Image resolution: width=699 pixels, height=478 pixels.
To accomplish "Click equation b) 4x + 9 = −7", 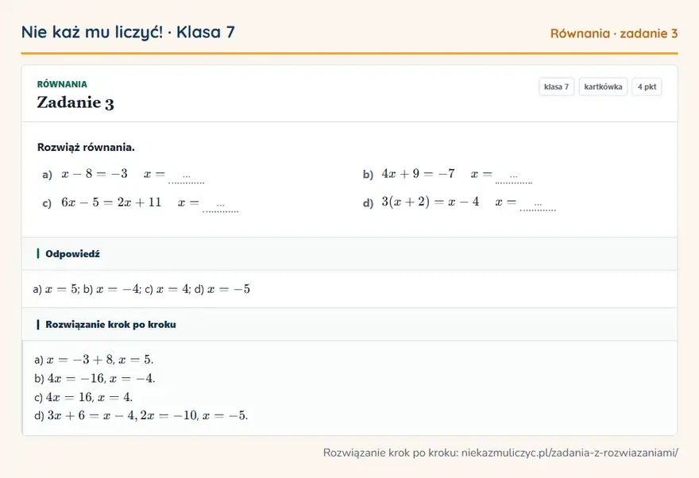I will pos(418,174).
